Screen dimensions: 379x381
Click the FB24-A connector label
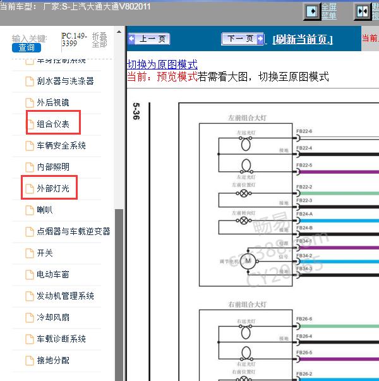tap(304, 214)
